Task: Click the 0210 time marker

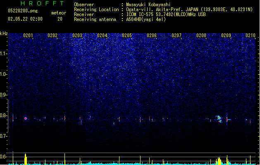Action: tap(250, 35)
